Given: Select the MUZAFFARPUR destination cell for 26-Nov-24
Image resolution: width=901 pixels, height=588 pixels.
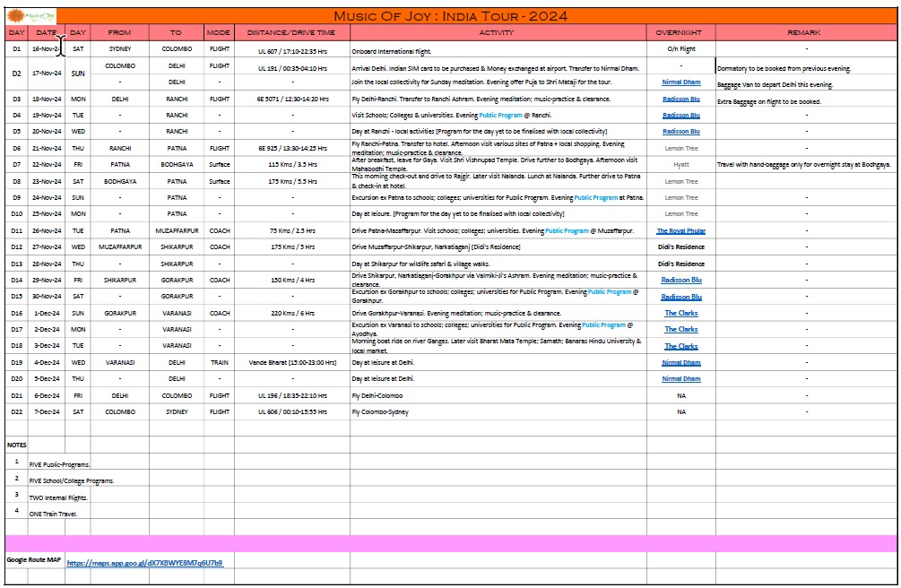Looking at the screenshot, I should click(177, 230).
